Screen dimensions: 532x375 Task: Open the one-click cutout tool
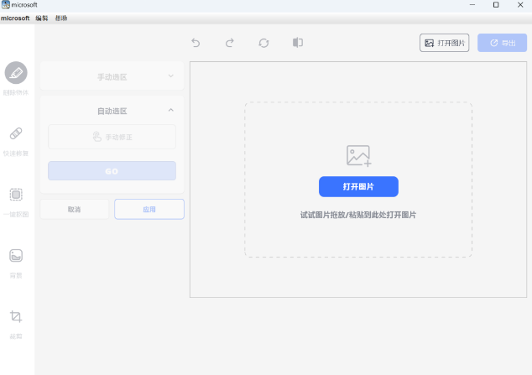point(16,195)
